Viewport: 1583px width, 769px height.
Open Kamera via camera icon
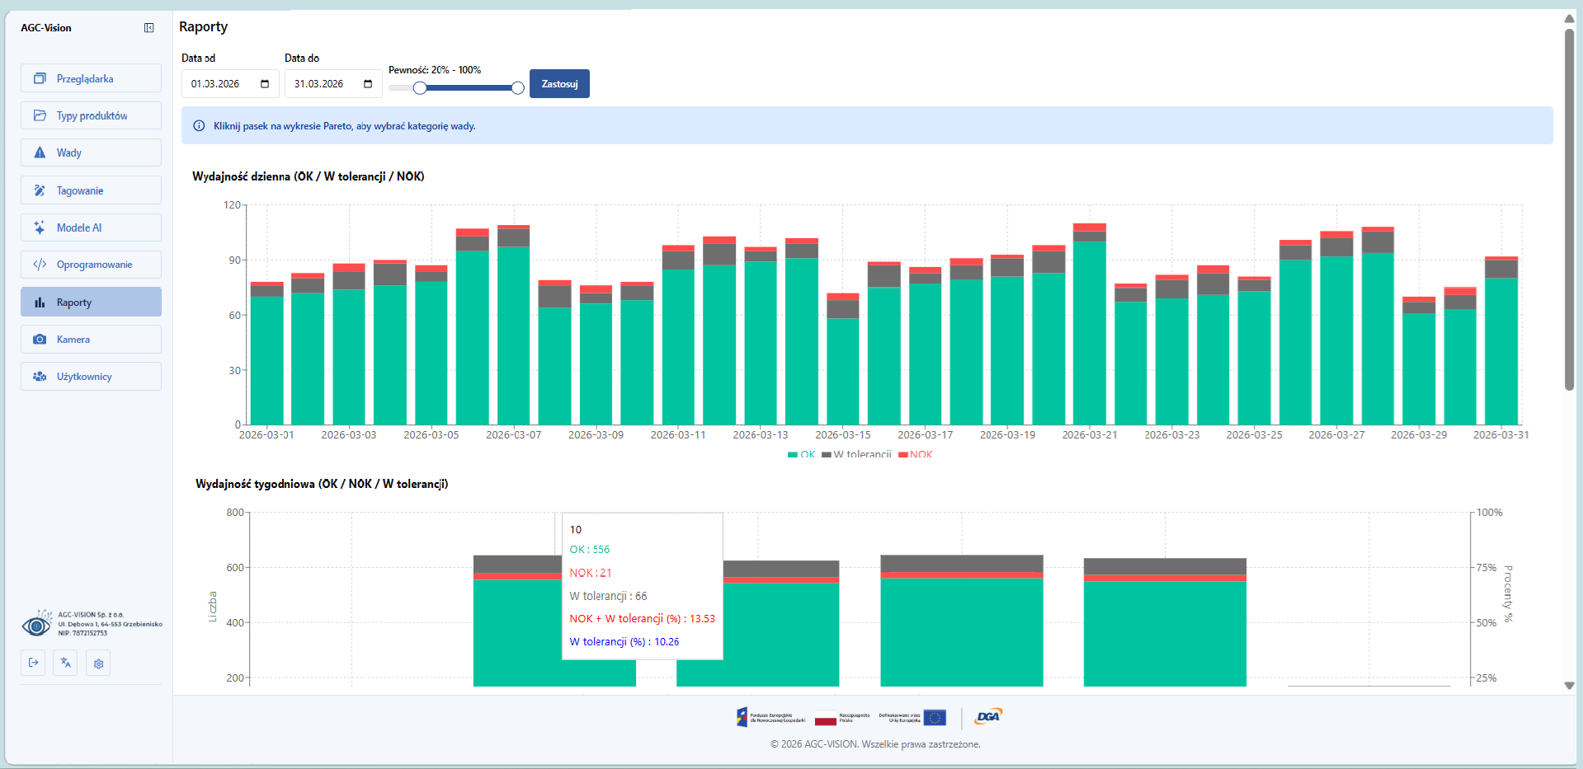tap(40, 340)
